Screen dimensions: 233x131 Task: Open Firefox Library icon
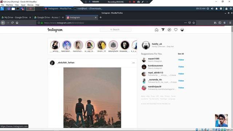point(215,23)
